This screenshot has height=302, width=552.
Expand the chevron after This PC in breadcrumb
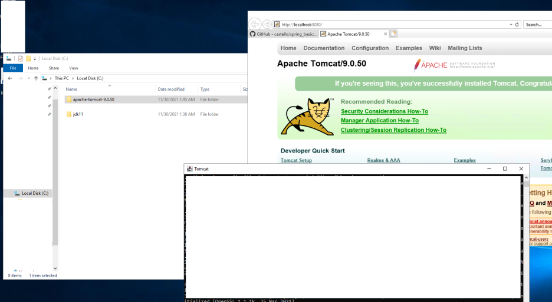pos(73,78)
